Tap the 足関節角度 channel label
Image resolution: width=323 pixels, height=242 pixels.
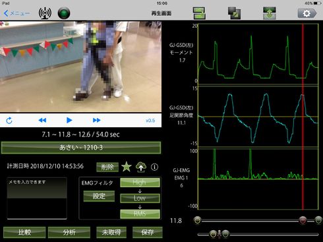tap(181, 115)
